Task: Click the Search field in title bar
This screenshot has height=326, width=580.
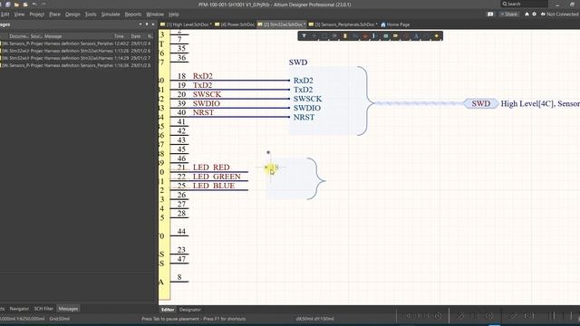Action: tap(524, 4)
